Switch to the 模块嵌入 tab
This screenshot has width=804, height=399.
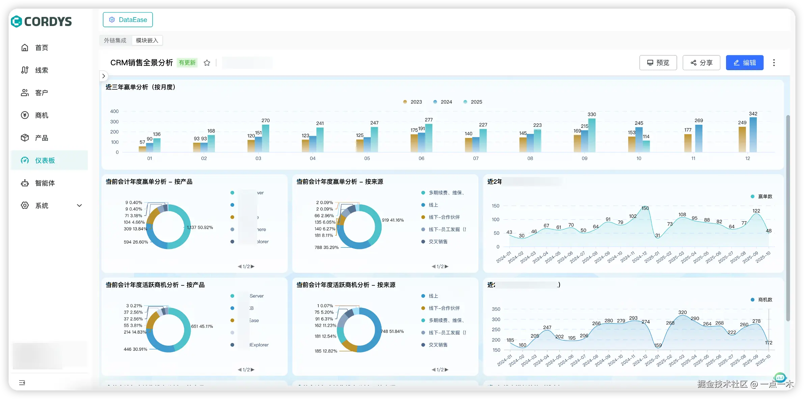[x=147, y=40]
